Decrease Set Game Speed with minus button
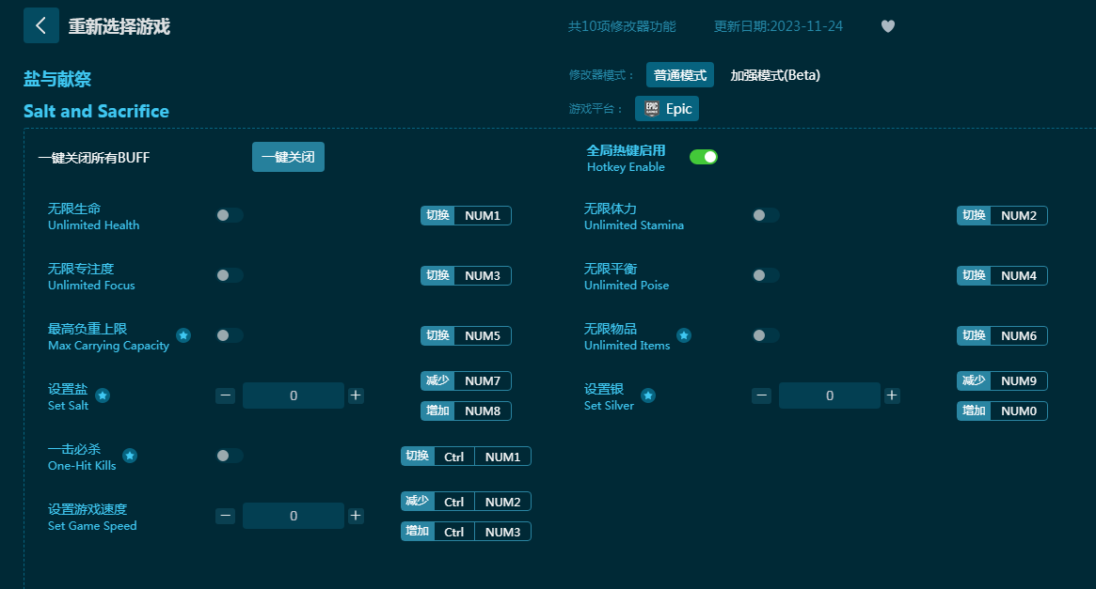 click(225, 516)
